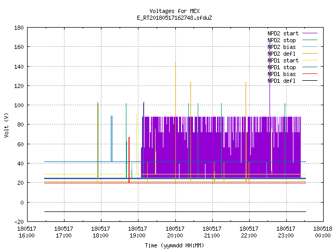Click the 'NPD1 bias' legend label
This screenshot has height=250, width=333.
(281, 74)
